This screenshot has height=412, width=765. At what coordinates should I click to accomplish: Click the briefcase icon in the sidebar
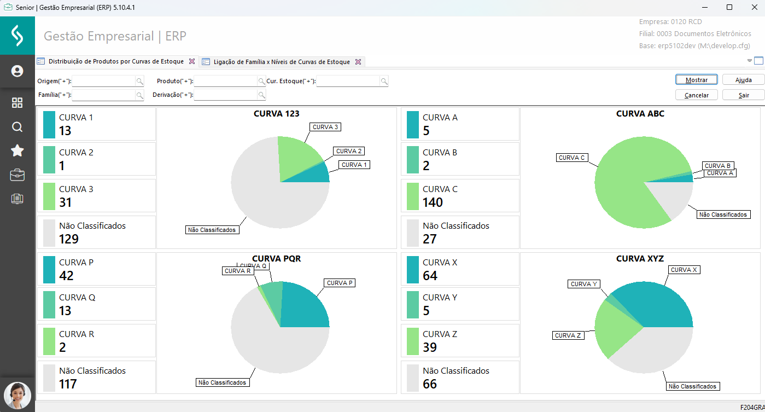tap(17, 175)
